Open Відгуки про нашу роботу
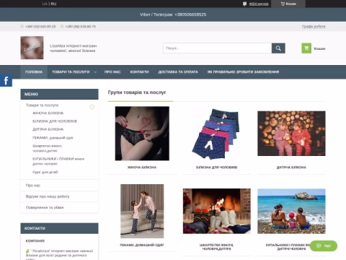Viewport: 346px width, 260px height. click(x=48, y=196)
